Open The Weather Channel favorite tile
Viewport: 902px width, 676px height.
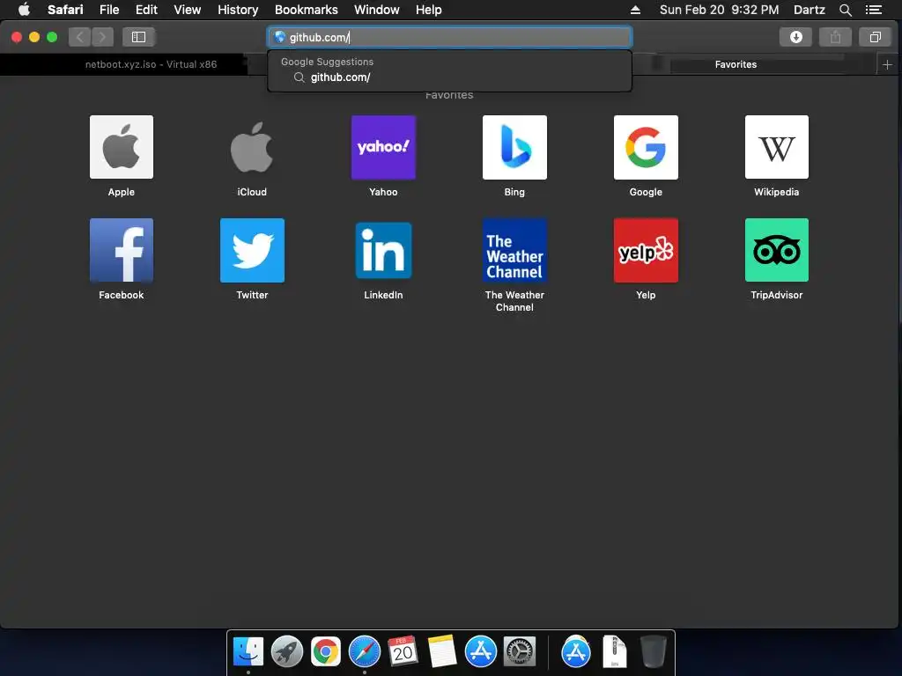coord(514,250)
